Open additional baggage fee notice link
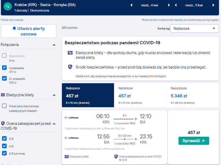 [180, 20]
